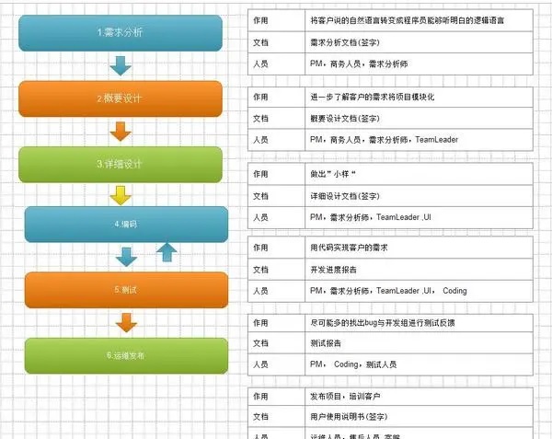Image resolution: width=552 pixels, height=439 pixels.
Task: Select the green 6.运维发布 box
Action: pos(126,355)
